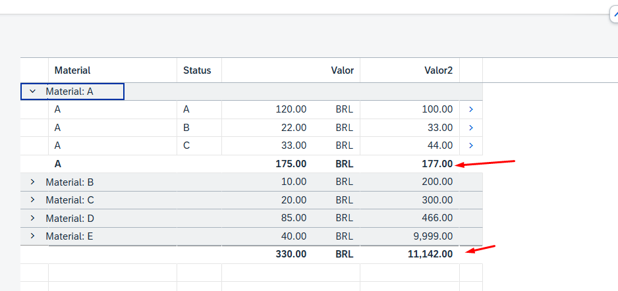This screenshot has width=618, height=291.
Task: Expand the Material: E group
Action: [x=32, y=236]
